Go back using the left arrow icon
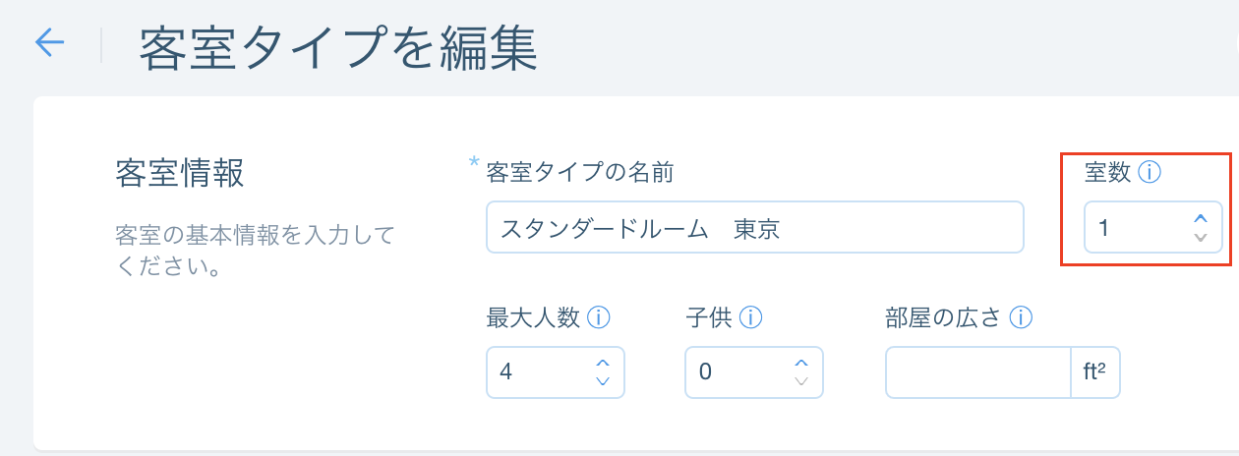 pyautogui.click(x=49, y=42)
